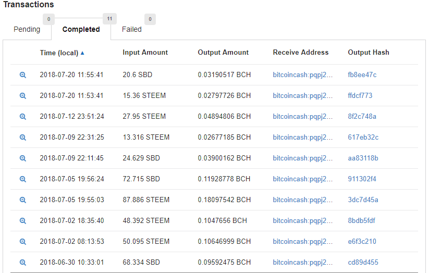The height and width of the screenshot is (273, 429).
Task: View details of 87.886 STEEM transaction
Action: 23,200
